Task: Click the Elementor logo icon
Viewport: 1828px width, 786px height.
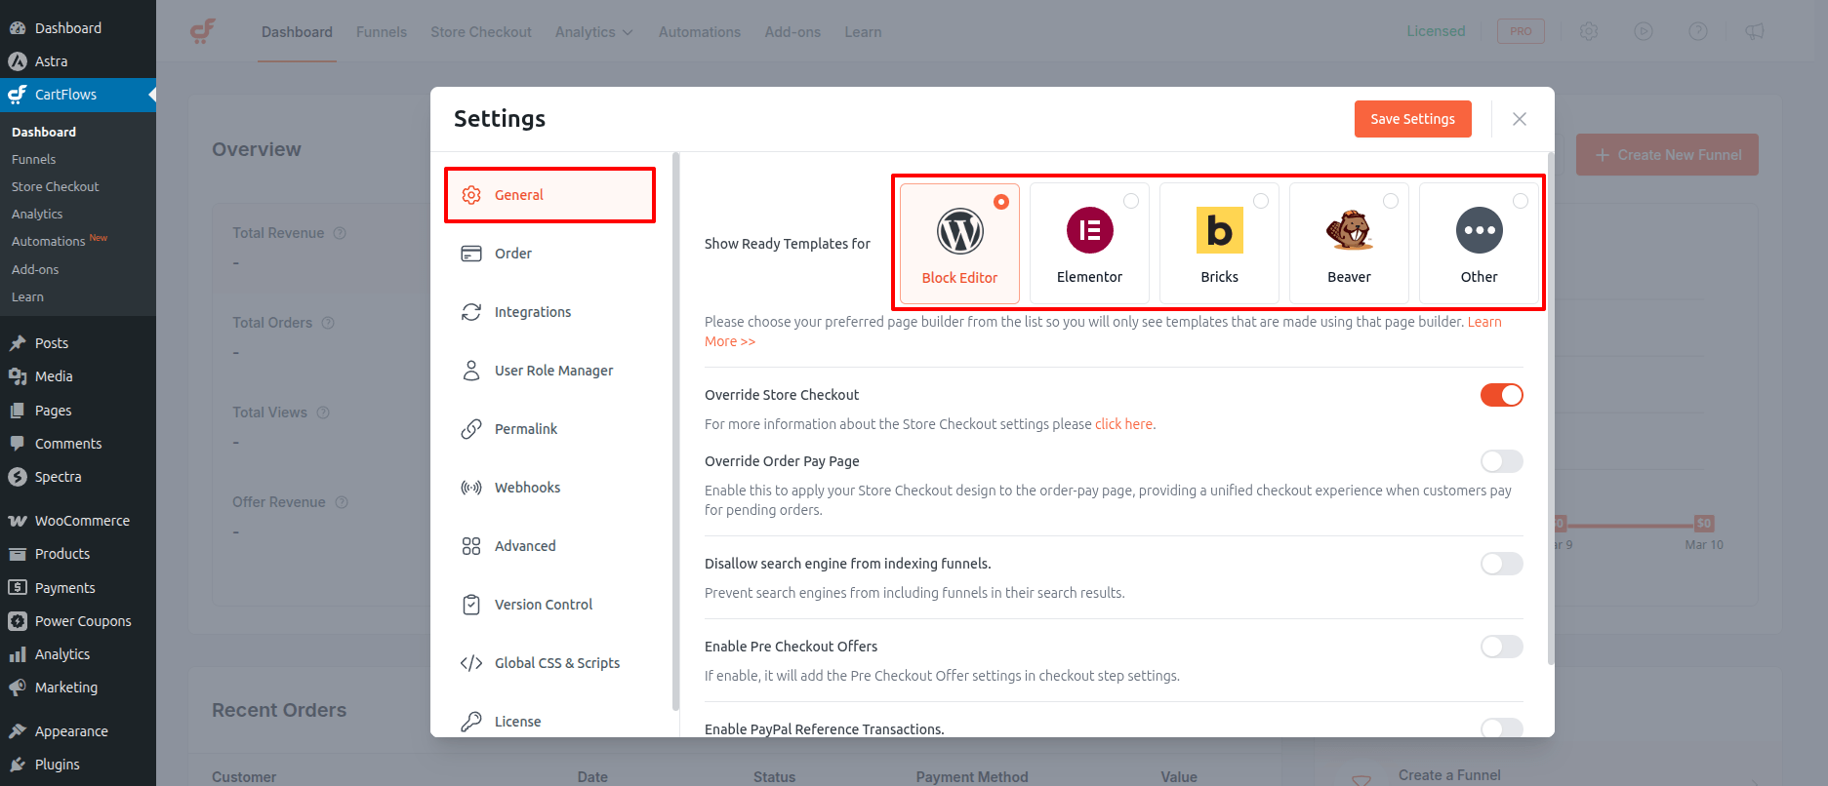Action: 1090,230
